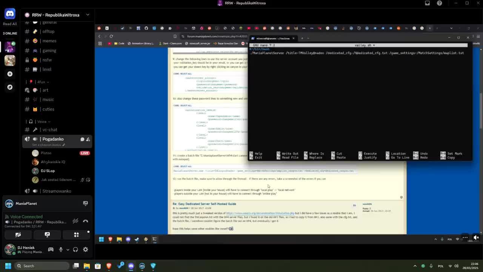Open the music text channel
This screenshot has height=272, width=483.
(x=57, y=99)
